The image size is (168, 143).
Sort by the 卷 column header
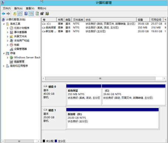click(49, 20)
